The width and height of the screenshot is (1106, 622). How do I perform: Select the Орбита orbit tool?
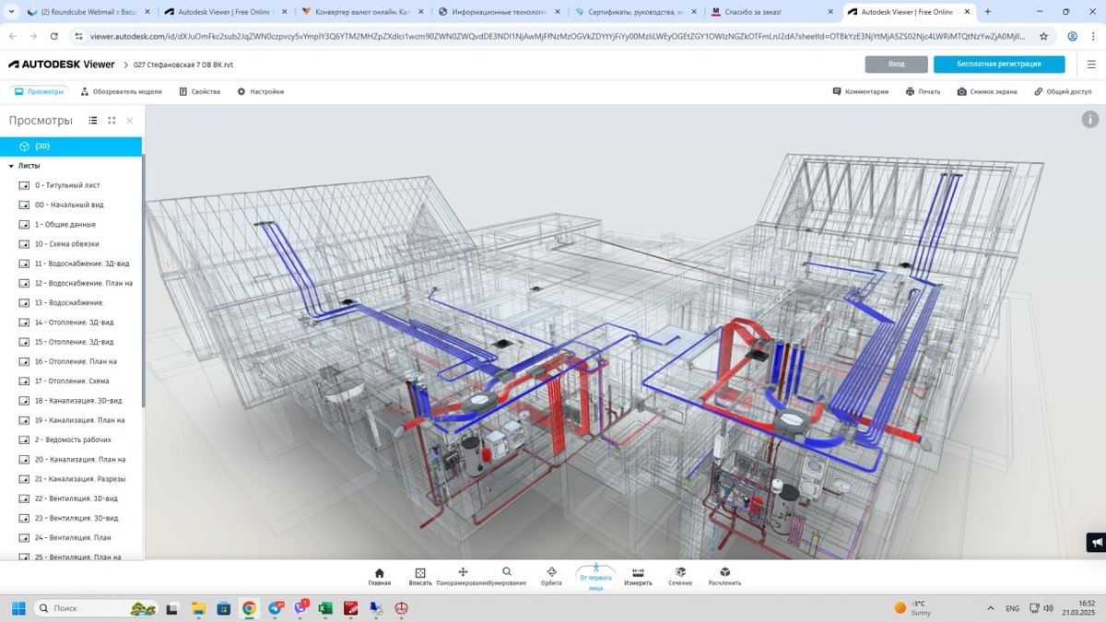551,577
